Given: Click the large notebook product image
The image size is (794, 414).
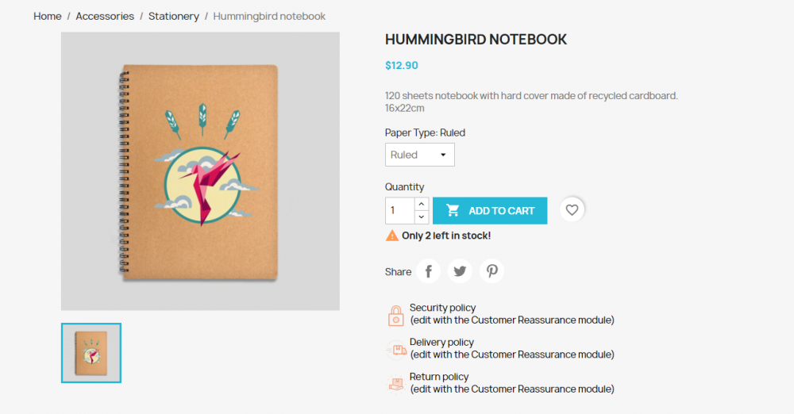Looking at the screenshot, I should click(201, 171).
